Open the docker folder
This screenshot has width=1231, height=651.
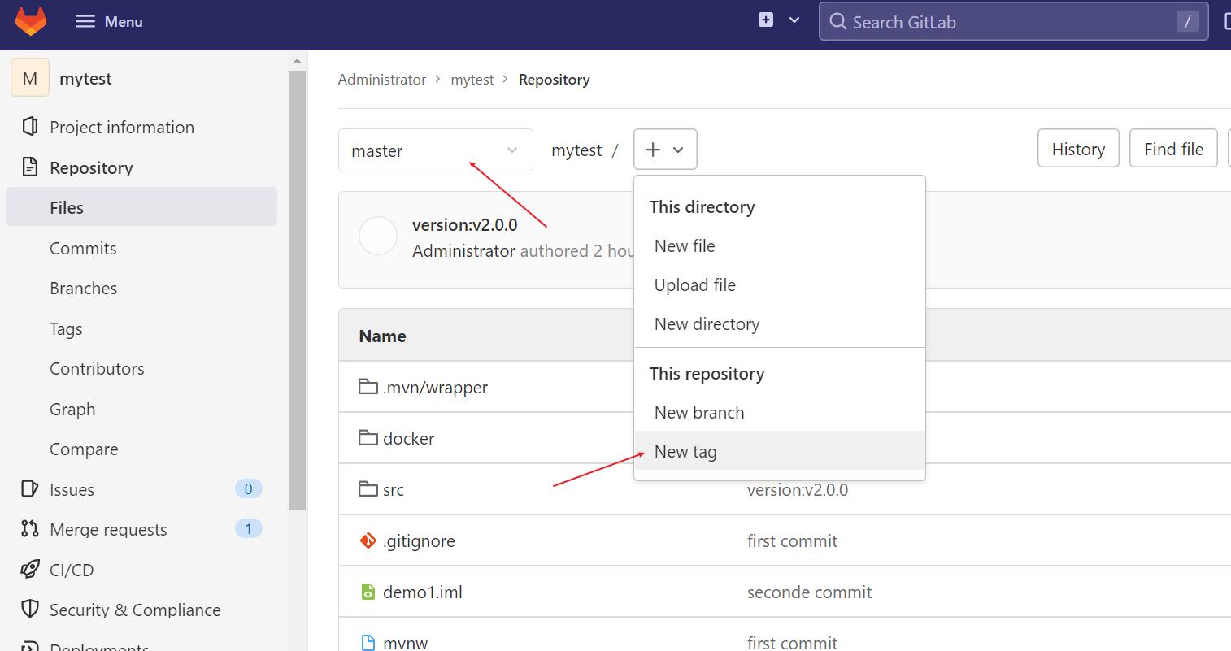pyautogui.click(x=408, y=439)
